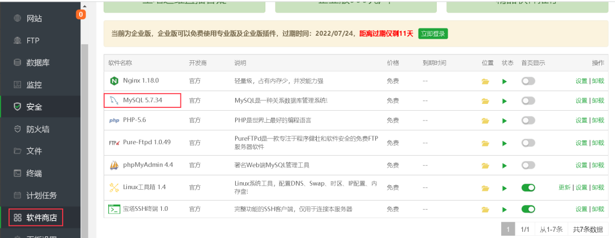Click the phpMyAdmin sailboat logo icon
615x238 pixels.
point(114,165)
